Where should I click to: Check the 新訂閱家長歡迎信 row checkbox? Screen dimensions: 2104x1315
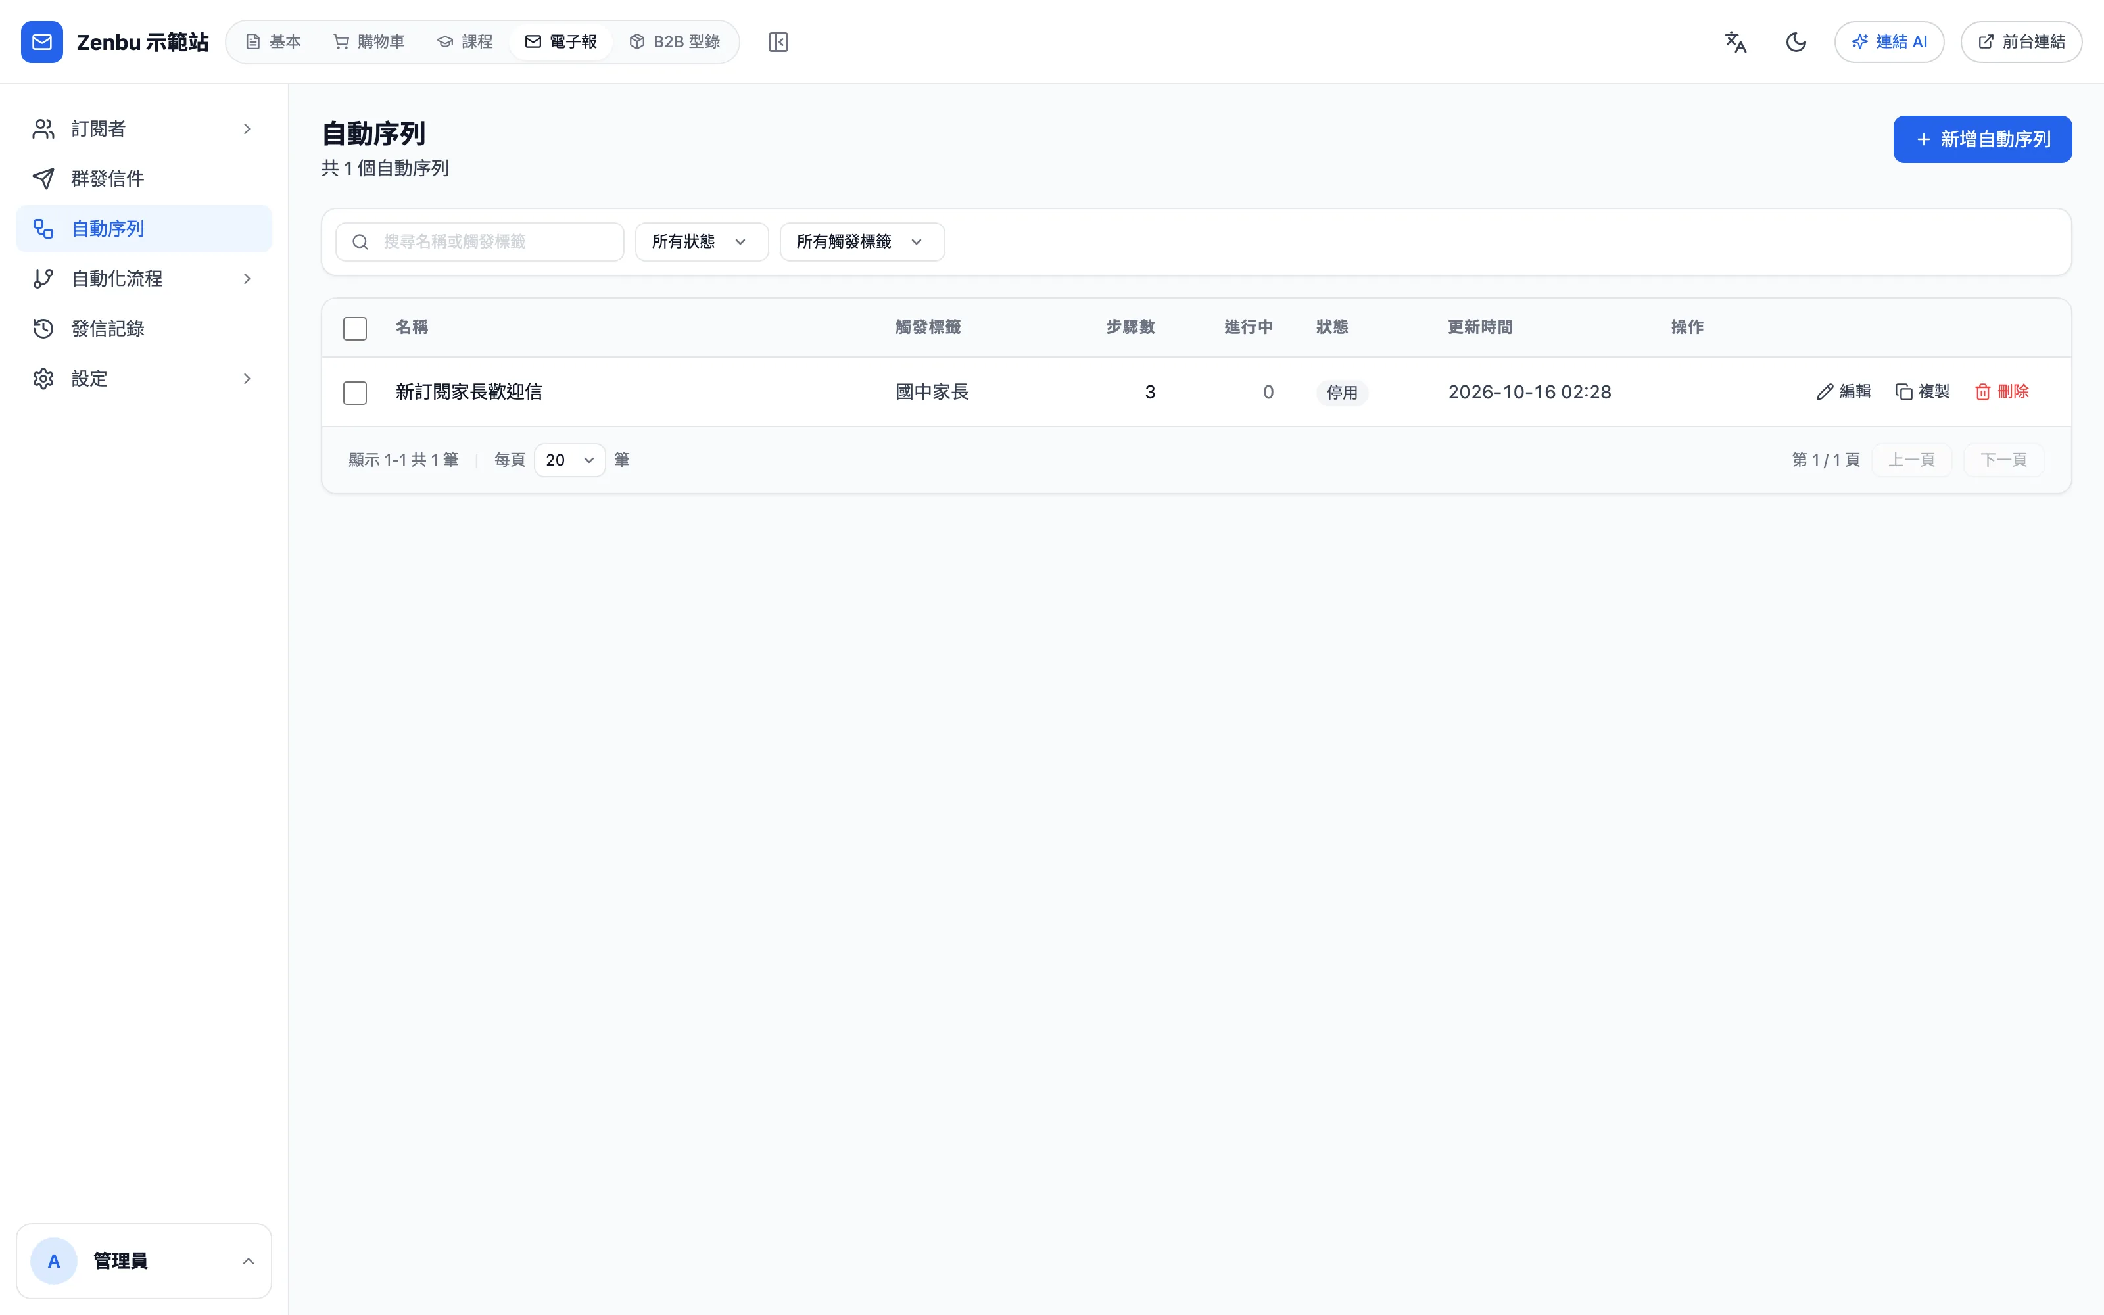coord(355,393)
